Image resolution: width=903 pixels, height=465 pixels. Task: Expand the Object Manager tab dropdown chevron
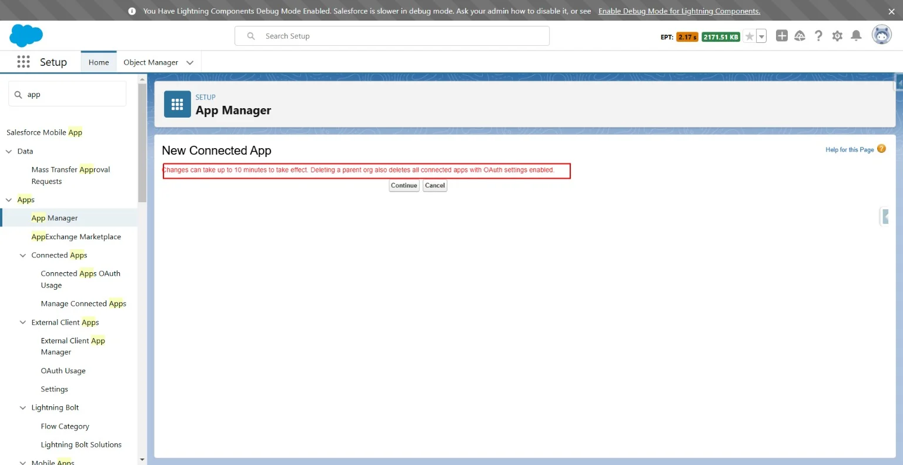pyautogui.click(x=190, y=62)
